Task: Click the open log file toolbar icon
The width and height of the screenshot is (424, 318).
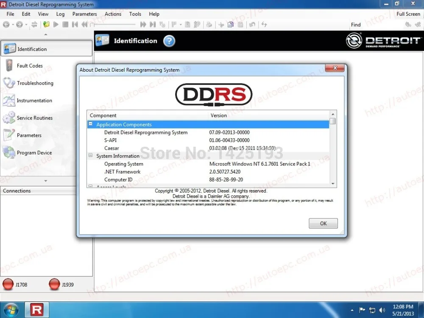Action: click(x=46, y=25)
